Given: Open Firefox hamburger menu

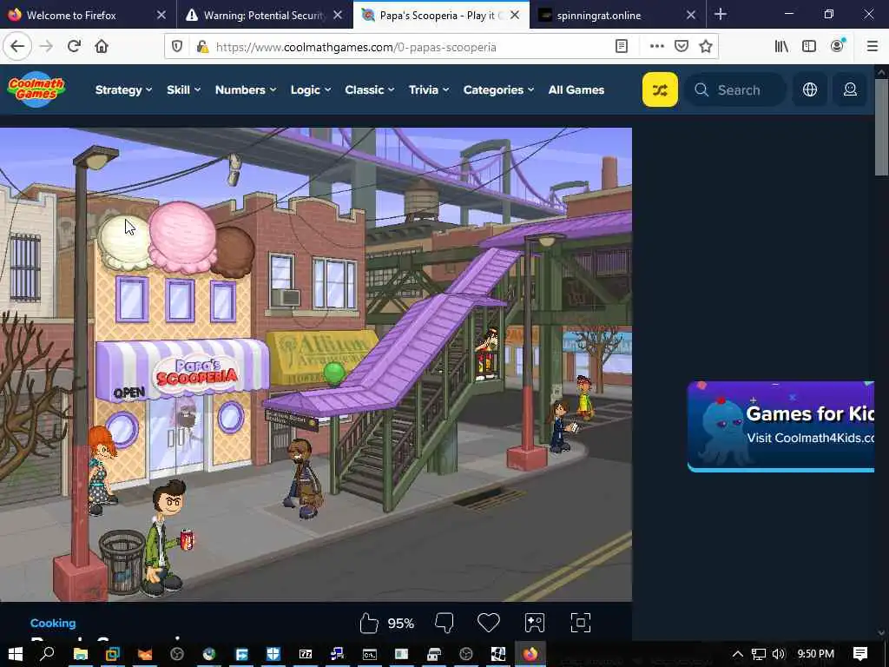Looking at the screenshot, I should click(872, 47).
